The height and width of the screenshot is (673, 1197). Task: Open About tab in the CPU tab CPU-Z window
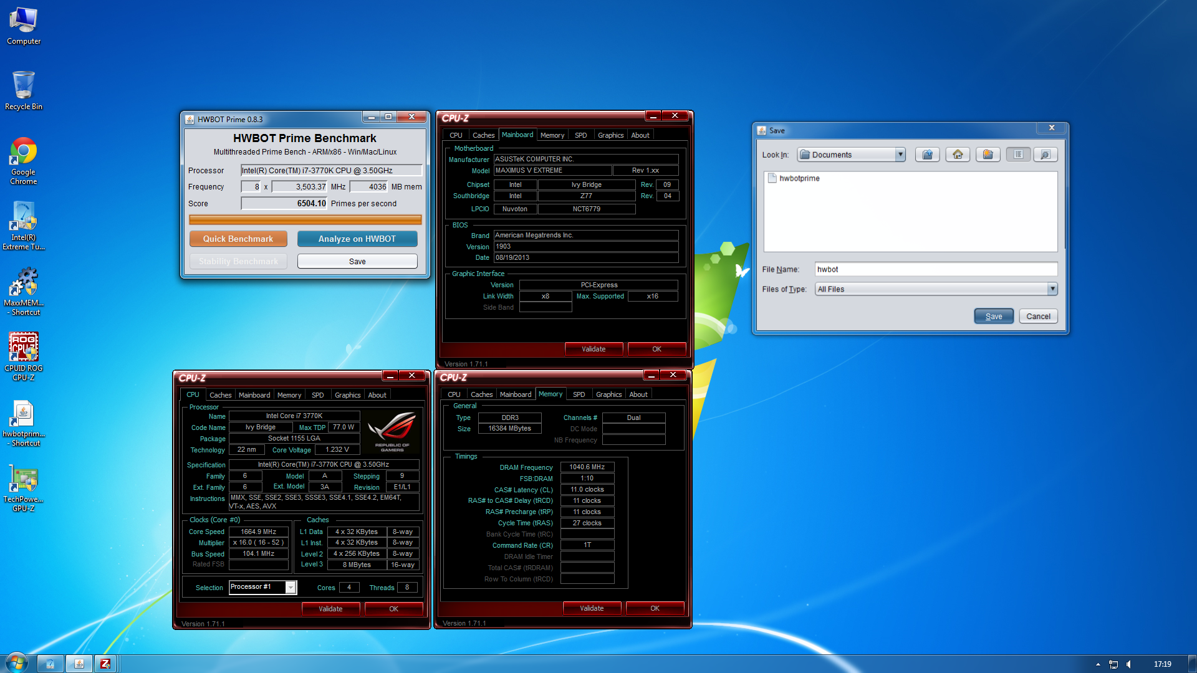tap(377, 395)
